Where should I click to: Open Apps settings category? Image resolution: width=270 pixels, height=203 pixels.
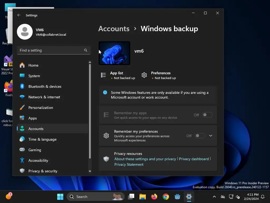pyautogui.click(x=53, y=118)
